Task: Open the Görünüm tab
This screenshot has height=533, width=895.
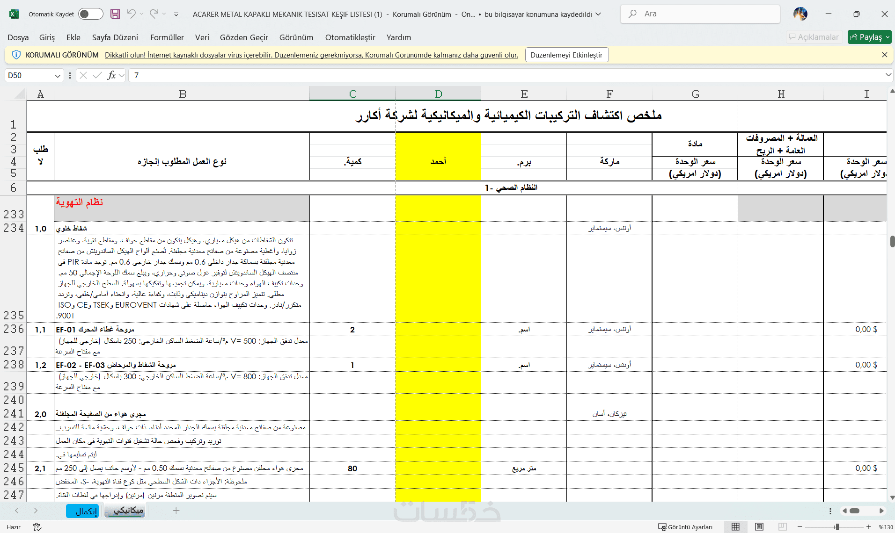Action: (296, 37)
